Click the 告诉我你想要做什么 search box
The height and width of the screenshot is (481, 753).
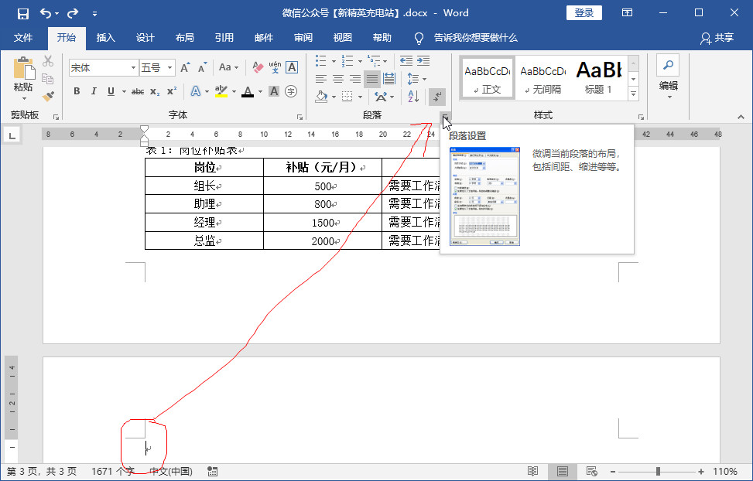click(x=475, y=37)
